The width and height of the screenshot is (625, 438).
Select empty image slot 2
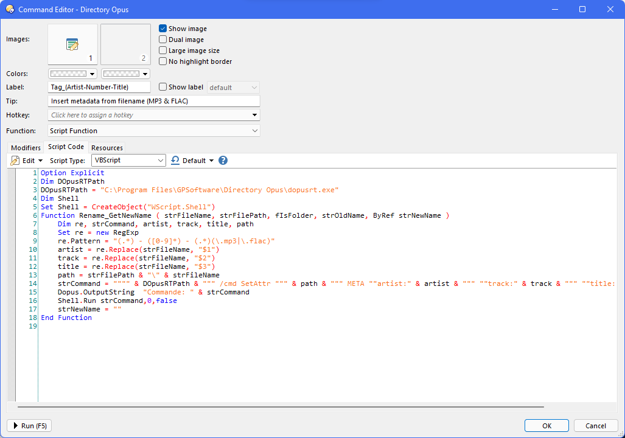tap(125, 44)
